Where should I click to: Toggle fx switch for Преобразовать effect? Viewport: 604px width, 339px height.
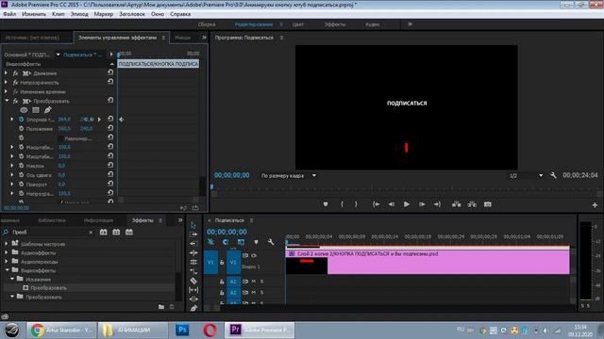[15, 101]
